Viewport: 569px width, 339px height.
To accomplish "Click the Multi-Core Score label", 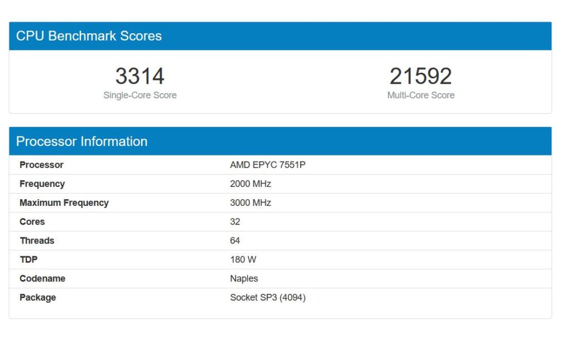I will 421,95.
